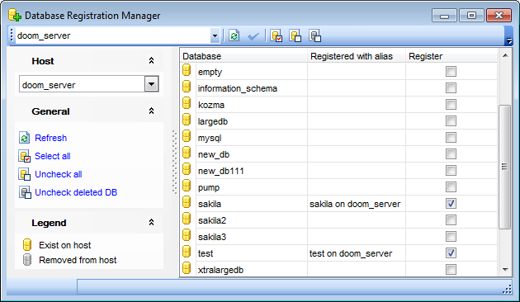Image resolution: width=520 pixels, height=302 pixels.
Task: Open the Host panel doom_server dropdown
Action: coord(151,84)
